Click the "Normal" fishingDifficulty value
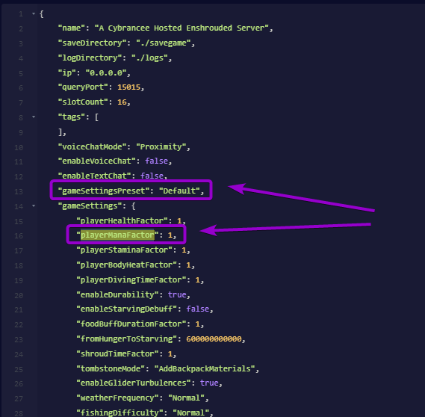The width and height of the screenshot is (425, 417). tap(190, 413)
